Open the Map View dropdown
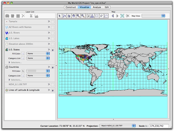174x131 pixels. point(153,16)
